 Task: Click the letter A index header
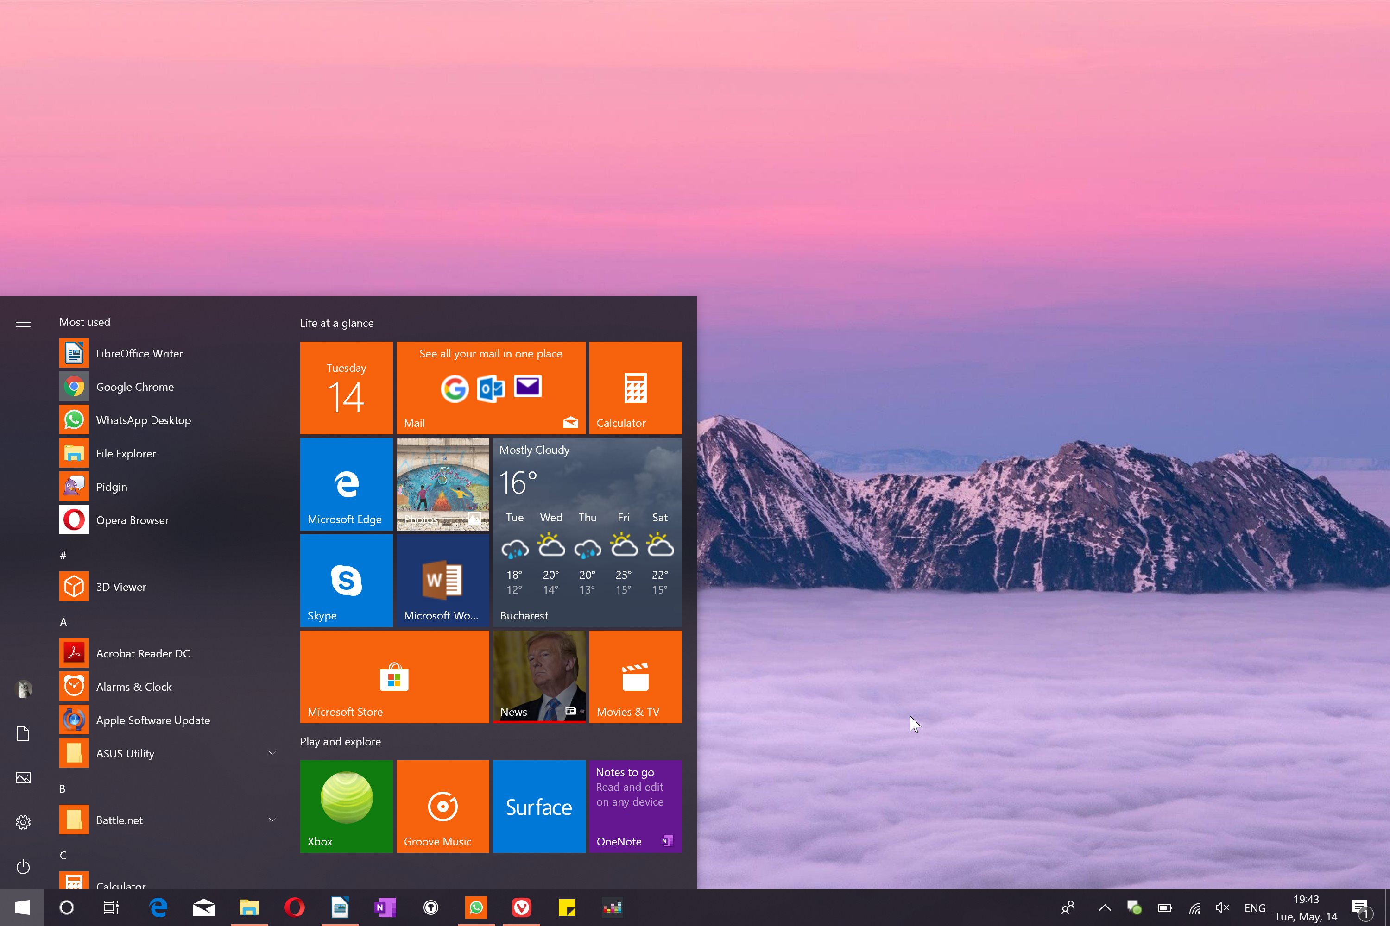(63, 622)
